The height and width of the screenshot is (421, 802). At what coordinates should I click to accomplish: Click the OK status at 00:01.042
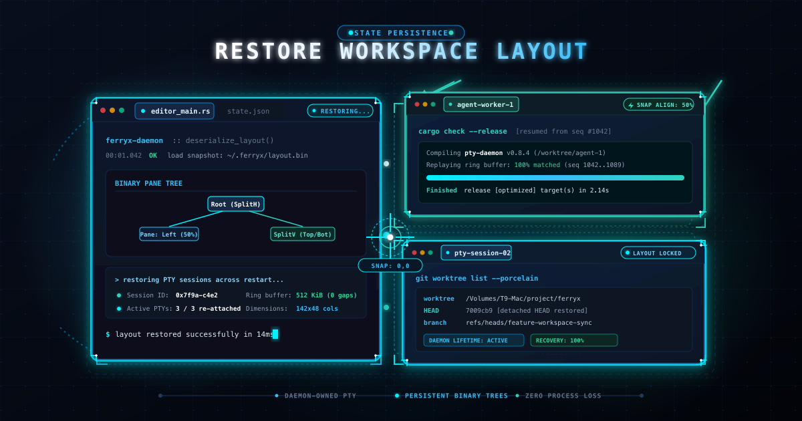point(153,155)
